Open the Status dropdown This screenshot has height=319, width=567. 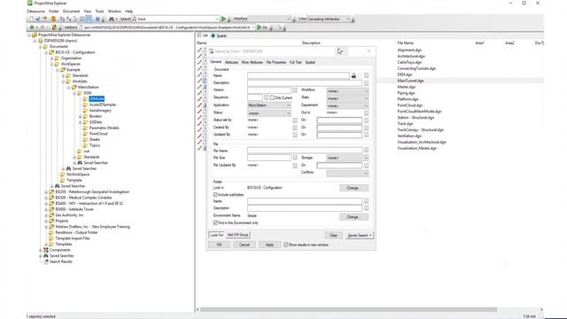click(269, 113)
